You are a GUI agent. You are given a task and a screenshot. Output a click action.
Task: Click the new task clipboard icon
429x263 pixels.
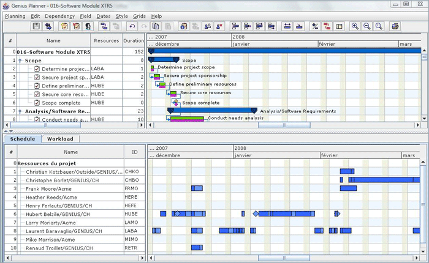(x=64, y=26)
